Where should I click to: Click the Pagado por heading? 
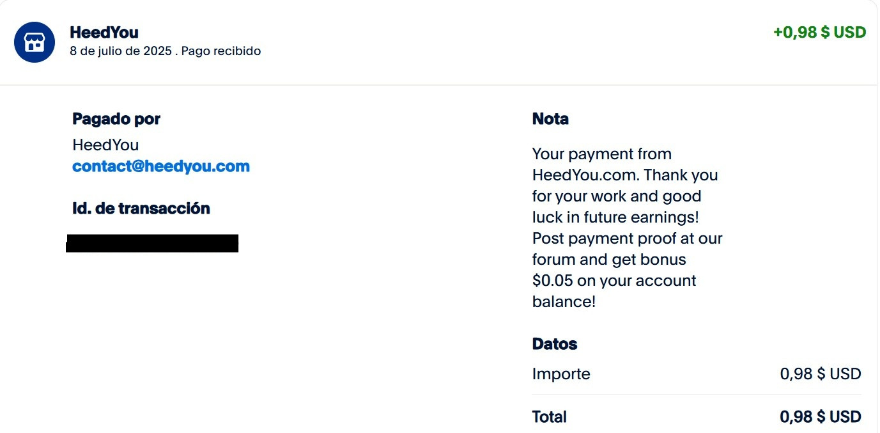tap(116, 119)
